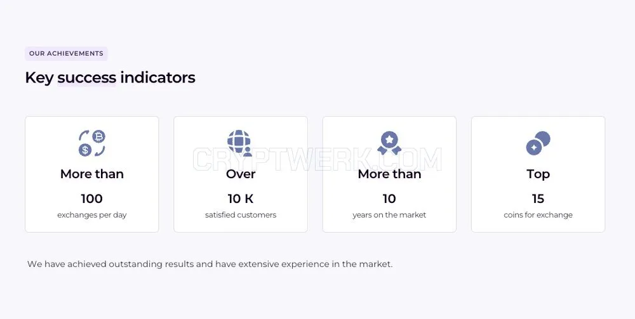Click the '10 K' customers figure
The image size is (635, 319).
click(241, 199)
